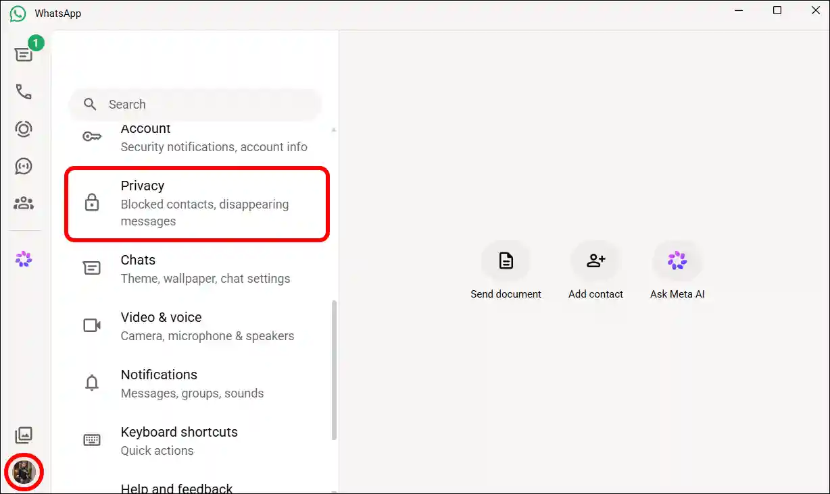Open the media gallery icon in sidebar
The width and height of the screenshot is (830, 494).
(x=24, y=435)
